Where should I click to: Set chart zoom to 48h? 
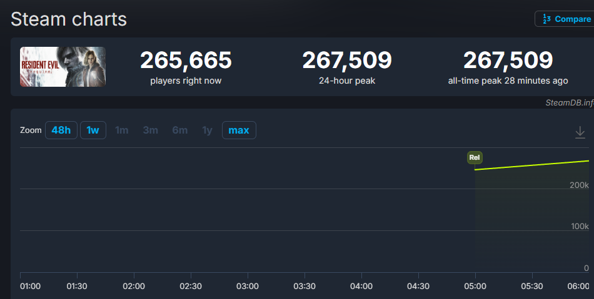click(61, 130)
